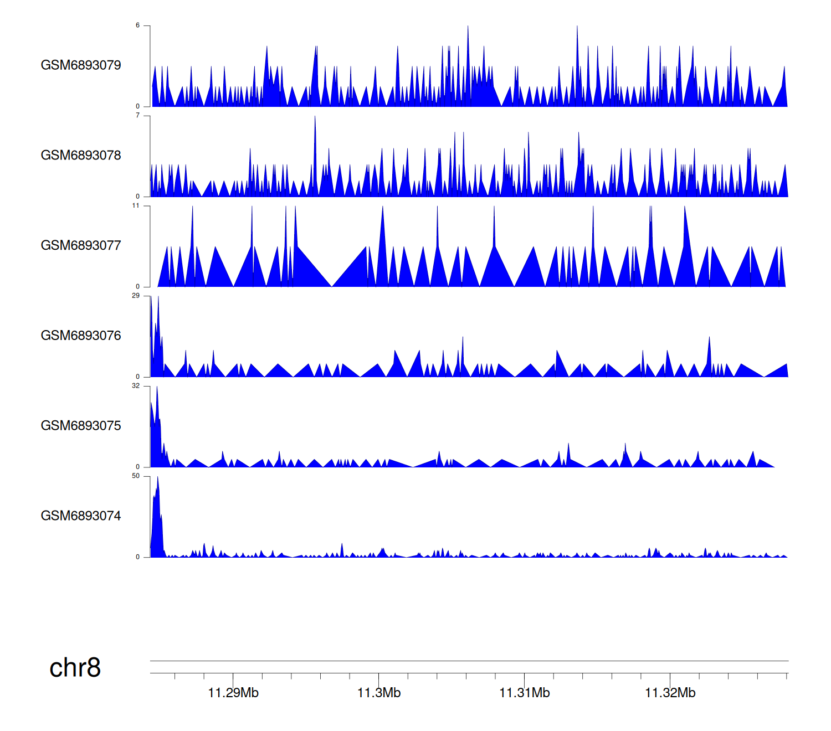
Task: Click the y-axis maximum value 32
Action: tap(136, 386)
